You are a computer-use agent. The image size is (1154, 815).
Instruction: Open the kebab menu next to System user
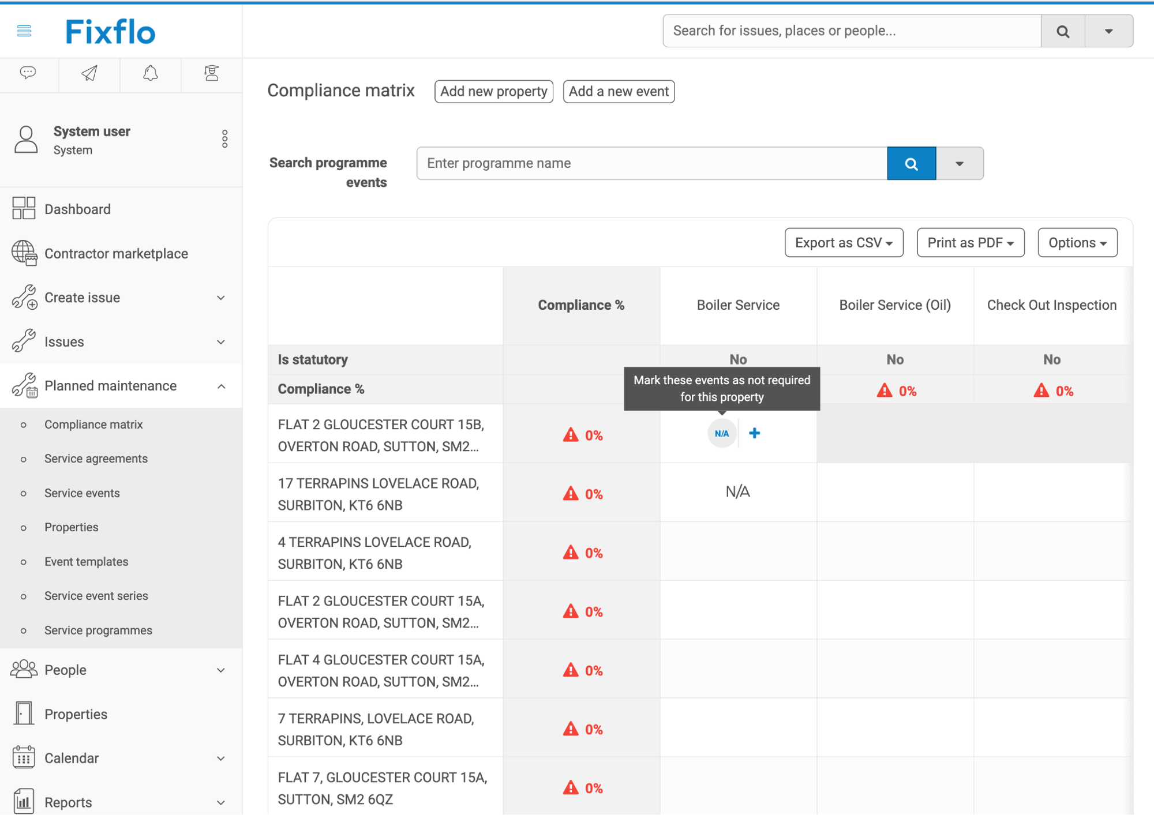[224, 138]
